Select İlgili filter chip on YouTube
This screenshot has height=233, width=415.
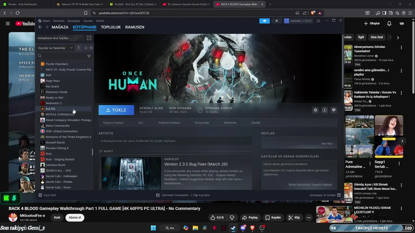point(361,37)
